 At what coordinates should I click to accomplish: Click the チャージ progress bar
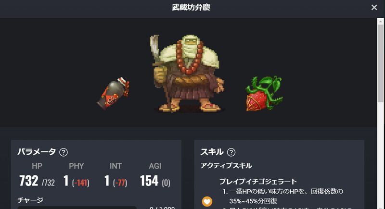(x=77, y=208)
